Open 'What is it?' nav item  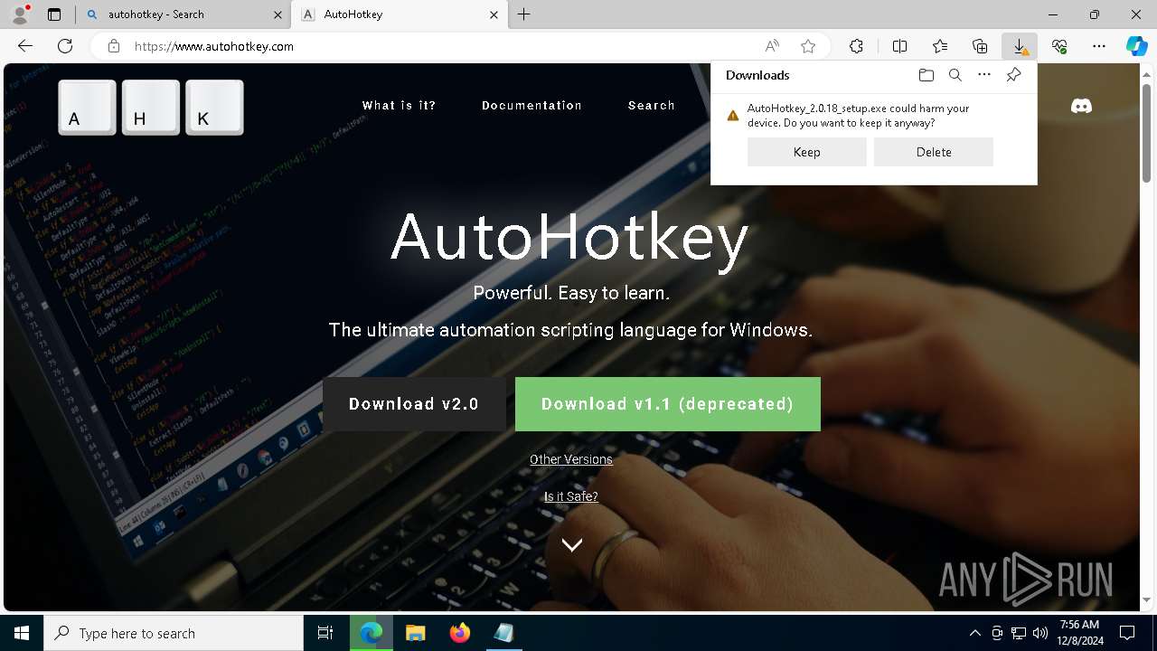400,106
